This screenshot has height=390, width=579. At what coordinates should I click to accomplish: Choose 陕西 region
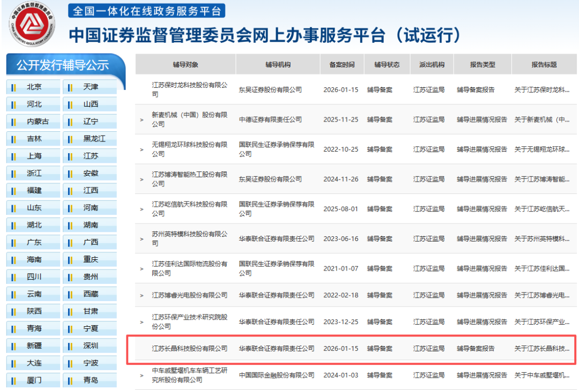pos(33,311)
